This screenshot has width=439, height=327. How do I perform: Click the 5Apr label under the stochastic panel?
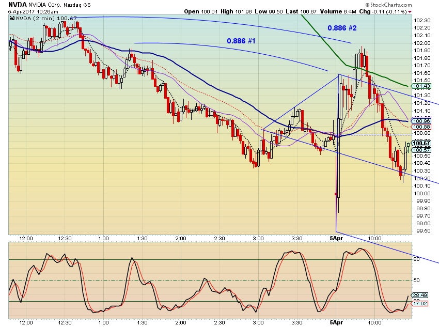coord(336,322)
